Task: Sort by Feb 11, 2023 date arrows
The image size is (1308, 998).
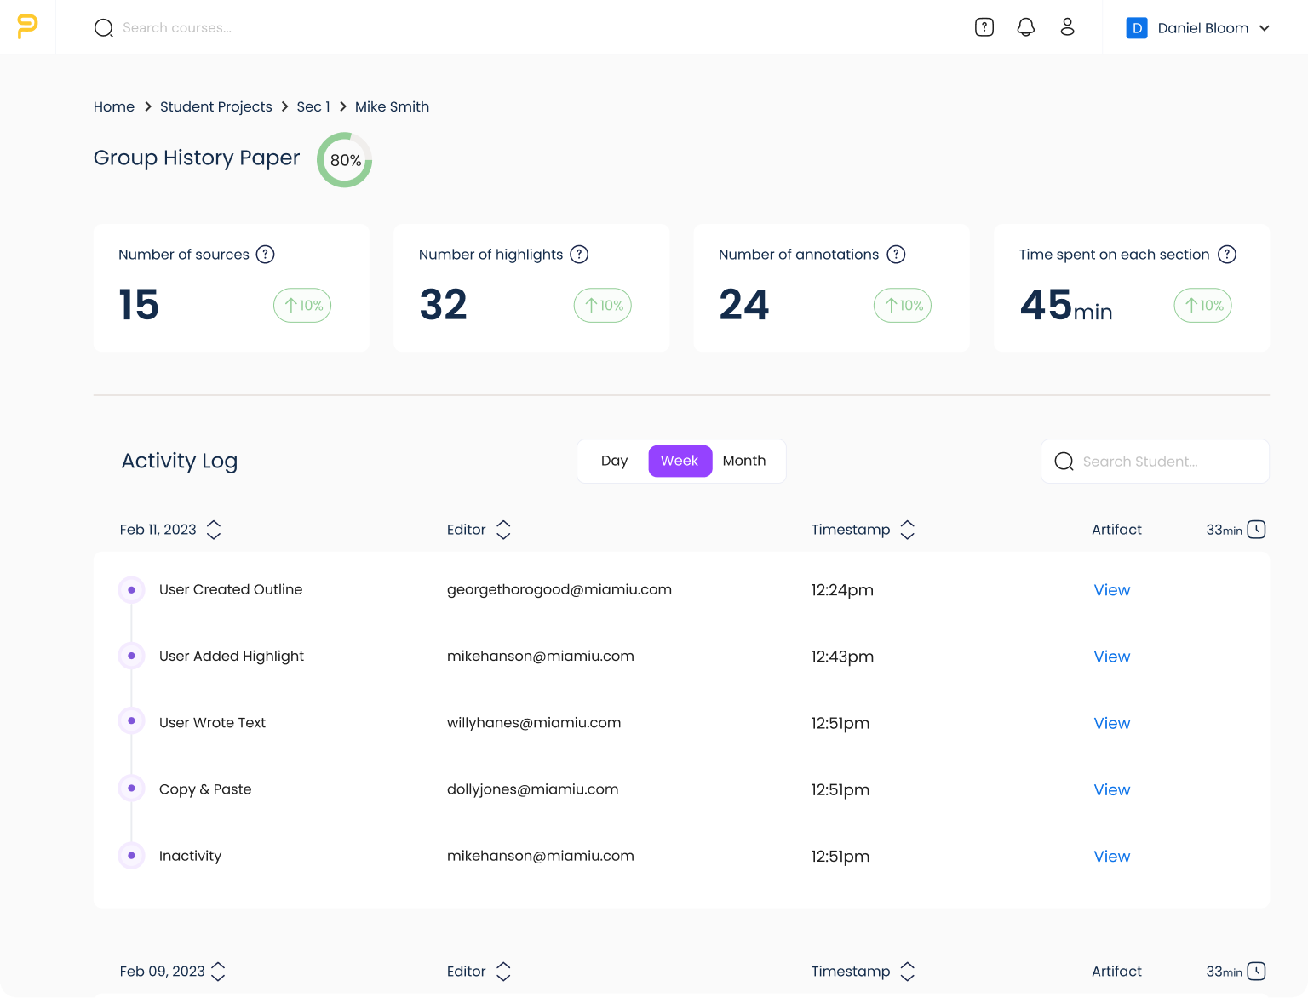Action: (x=214, y=530)
